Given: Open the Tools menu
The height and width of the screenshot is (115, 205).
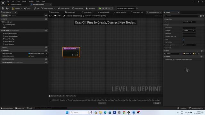Looking at the screenshot, I should pyautogui.click(x=38, y=1).
